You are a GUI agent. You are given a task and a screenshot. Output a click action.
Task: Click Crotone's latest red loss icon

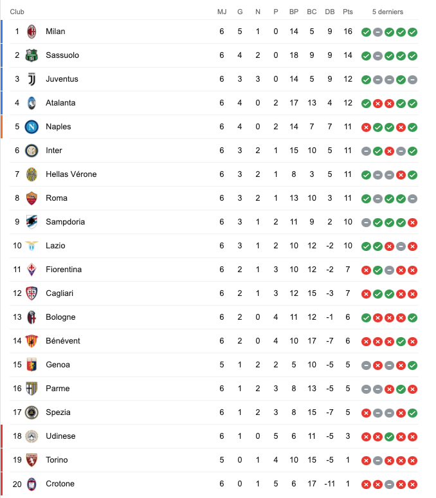click(x=412, y=484)
